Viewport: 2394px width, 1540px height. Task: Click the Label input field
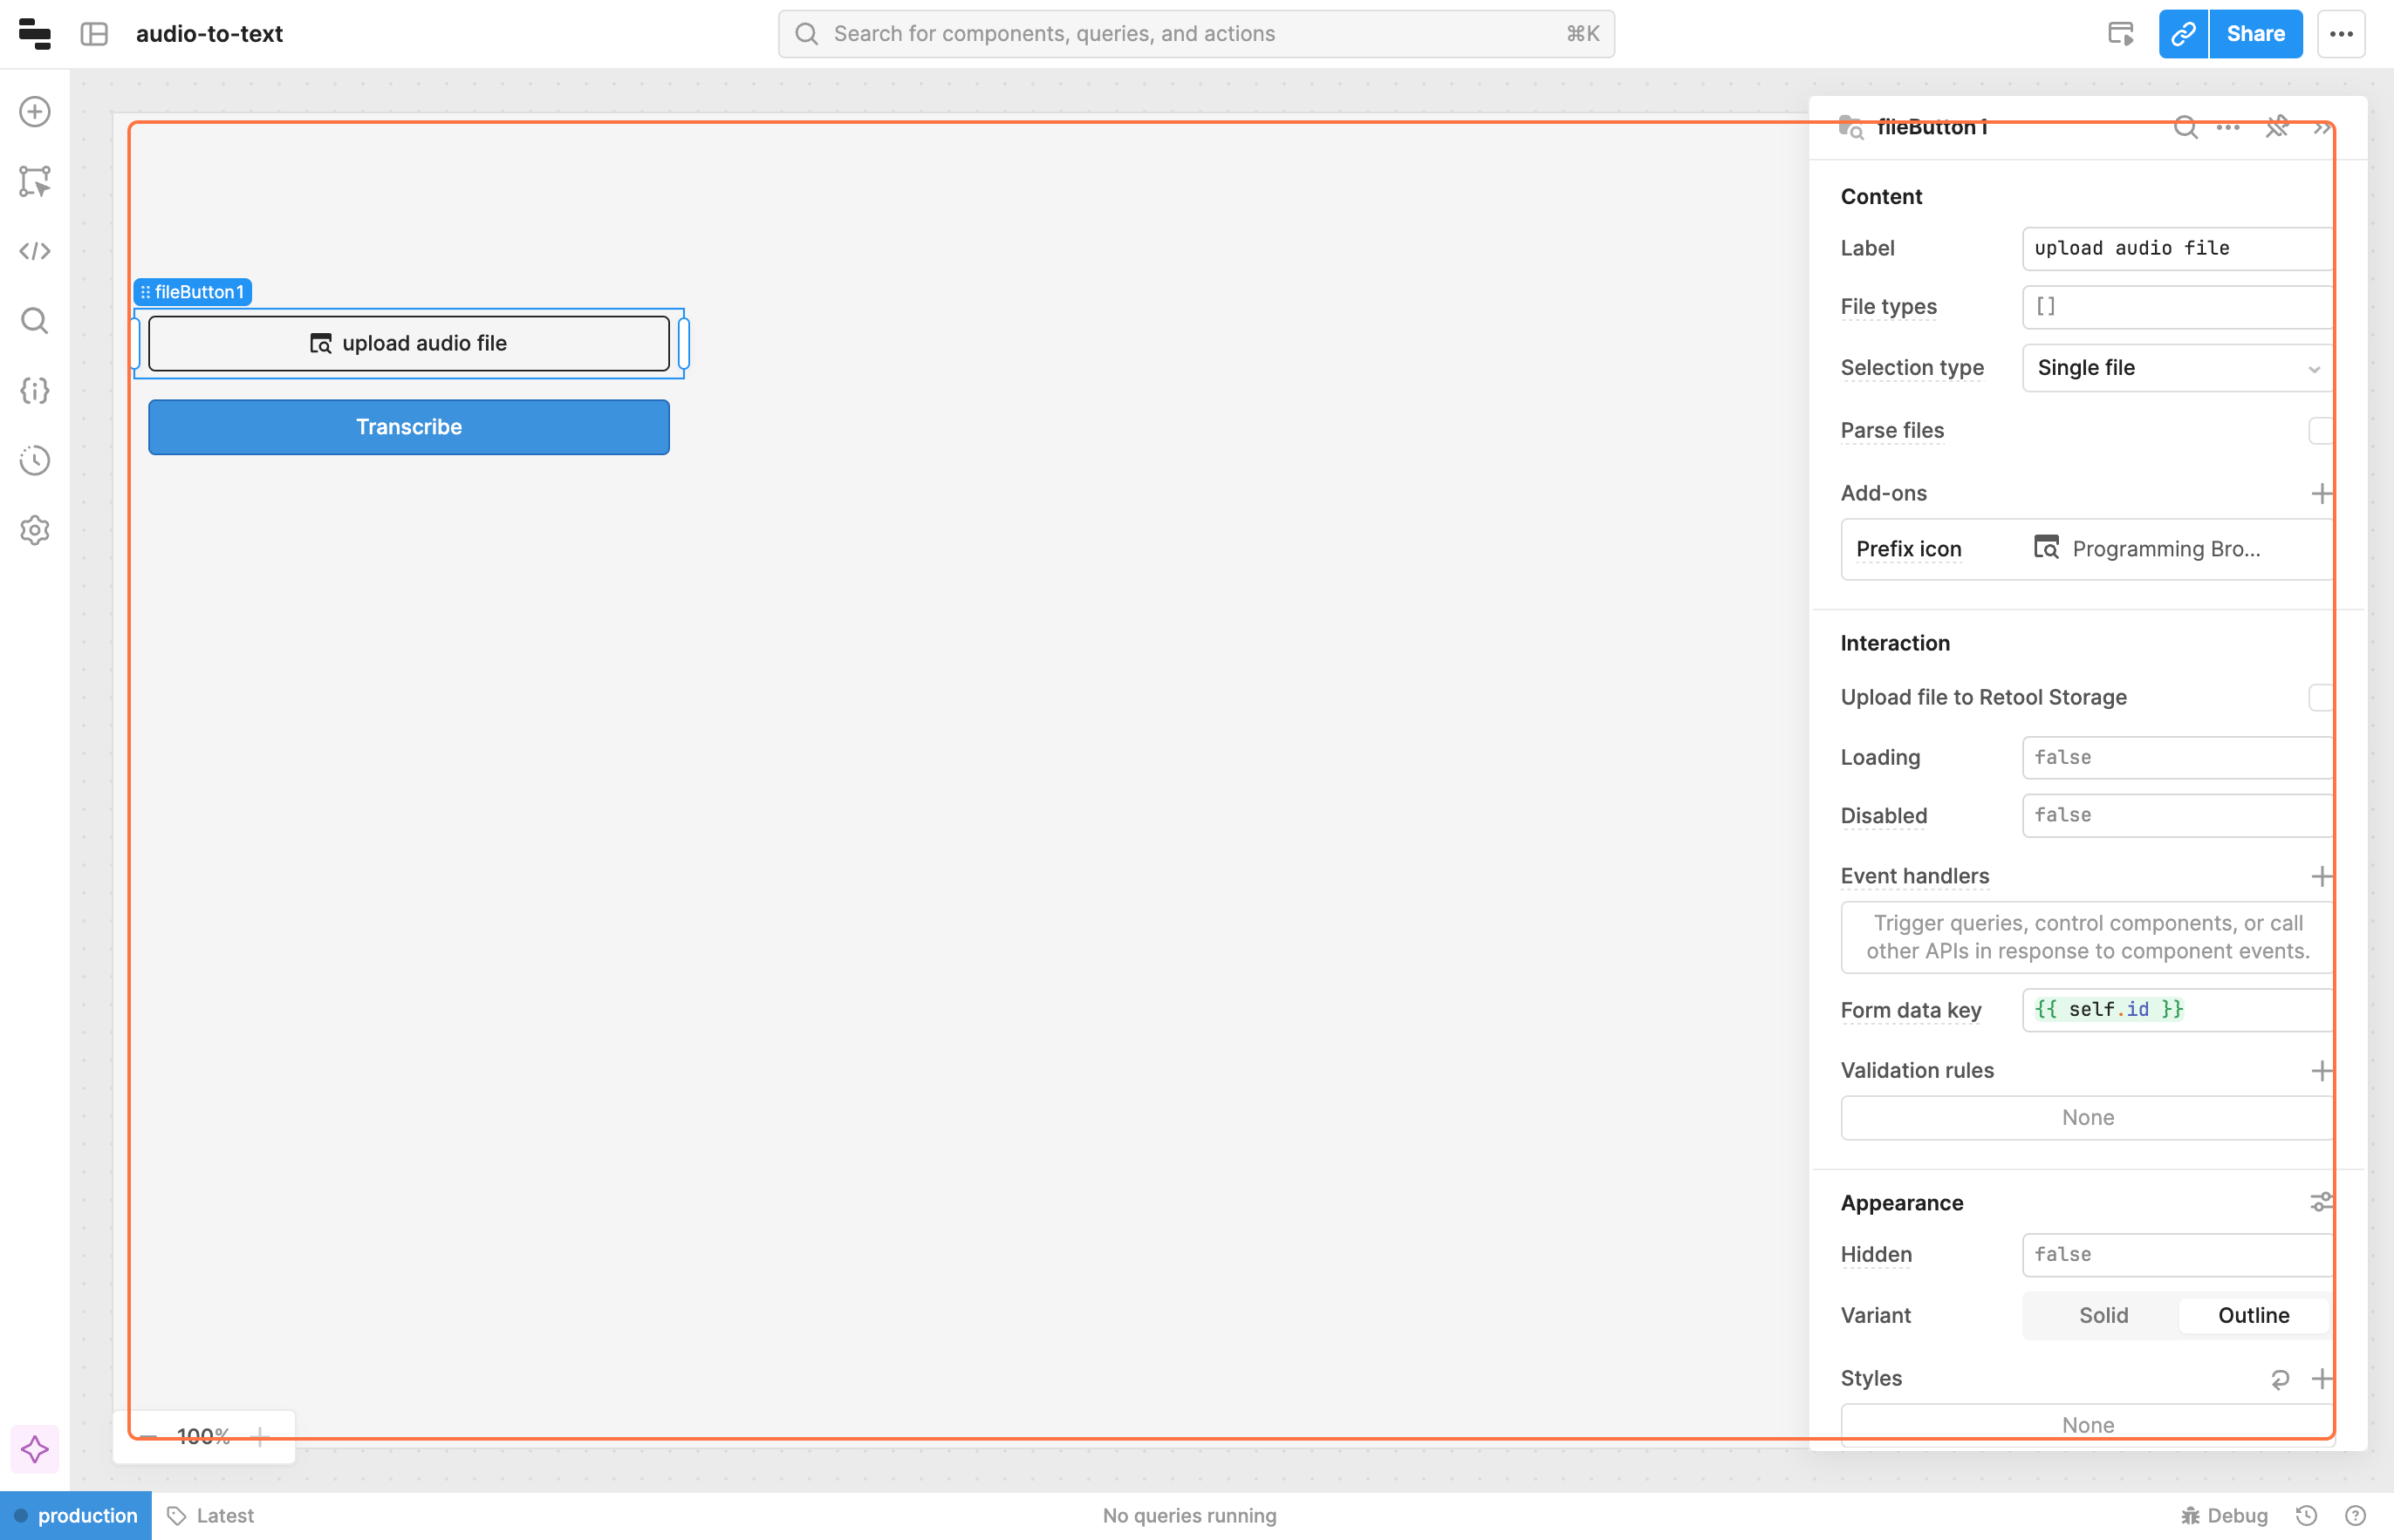pyautogui.click(x=2178, y=248)
